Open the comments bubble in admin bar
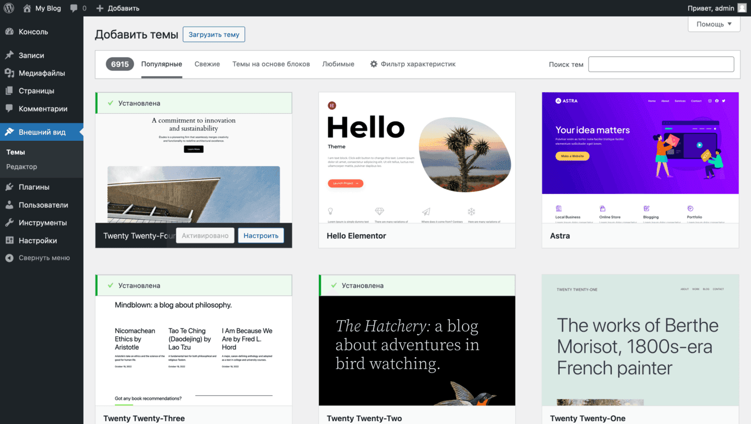The height and width of the screenshot is (424, 751). coord(74,9)
